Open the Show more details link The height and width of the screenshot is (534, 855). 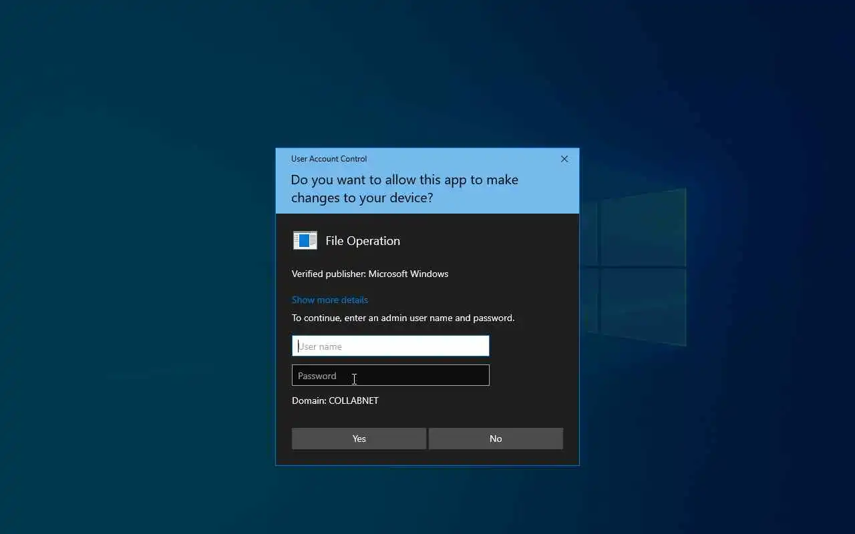point(330,300)
